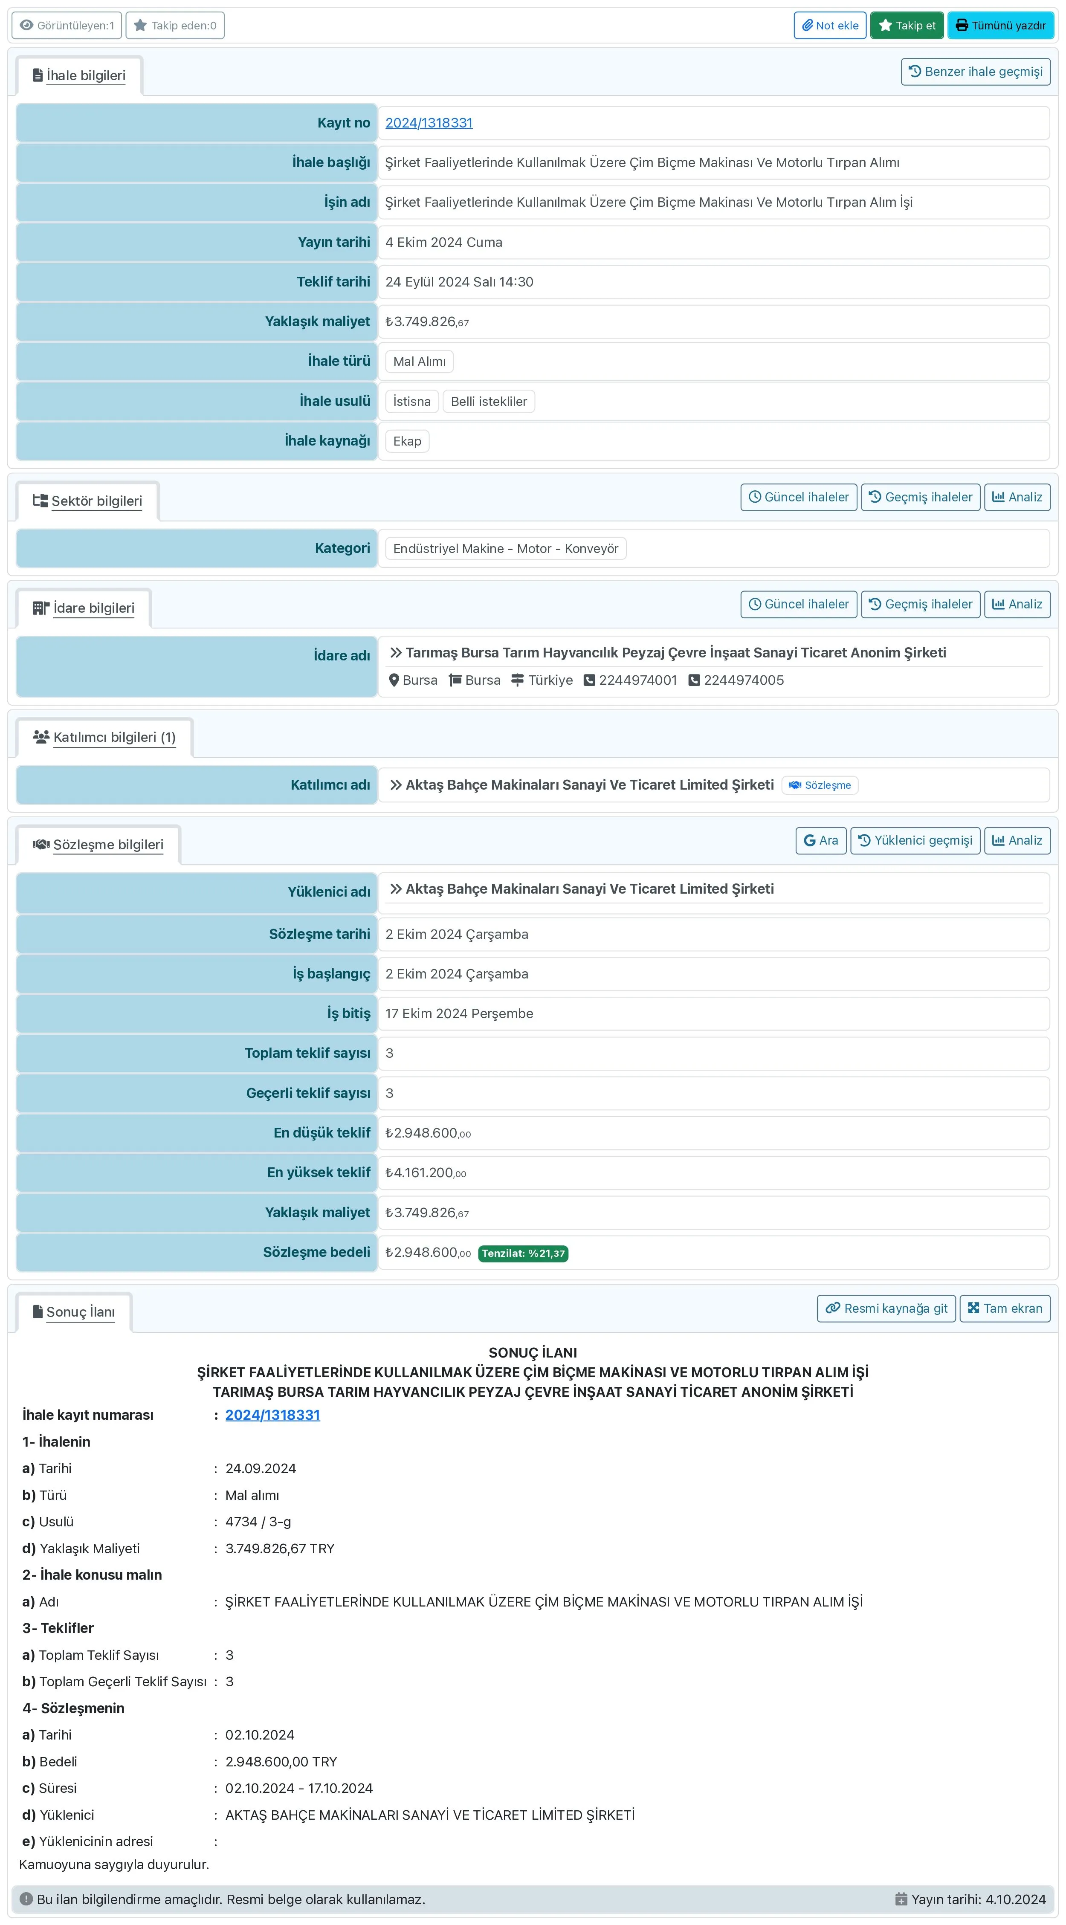Click the İstisna tag
This screenshot has height=1925, width=1066.
tap(412, 401)
